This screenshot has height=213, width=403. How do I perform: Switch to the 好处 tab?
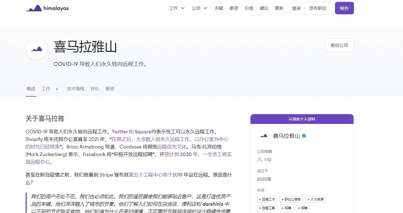coord(95,89)
